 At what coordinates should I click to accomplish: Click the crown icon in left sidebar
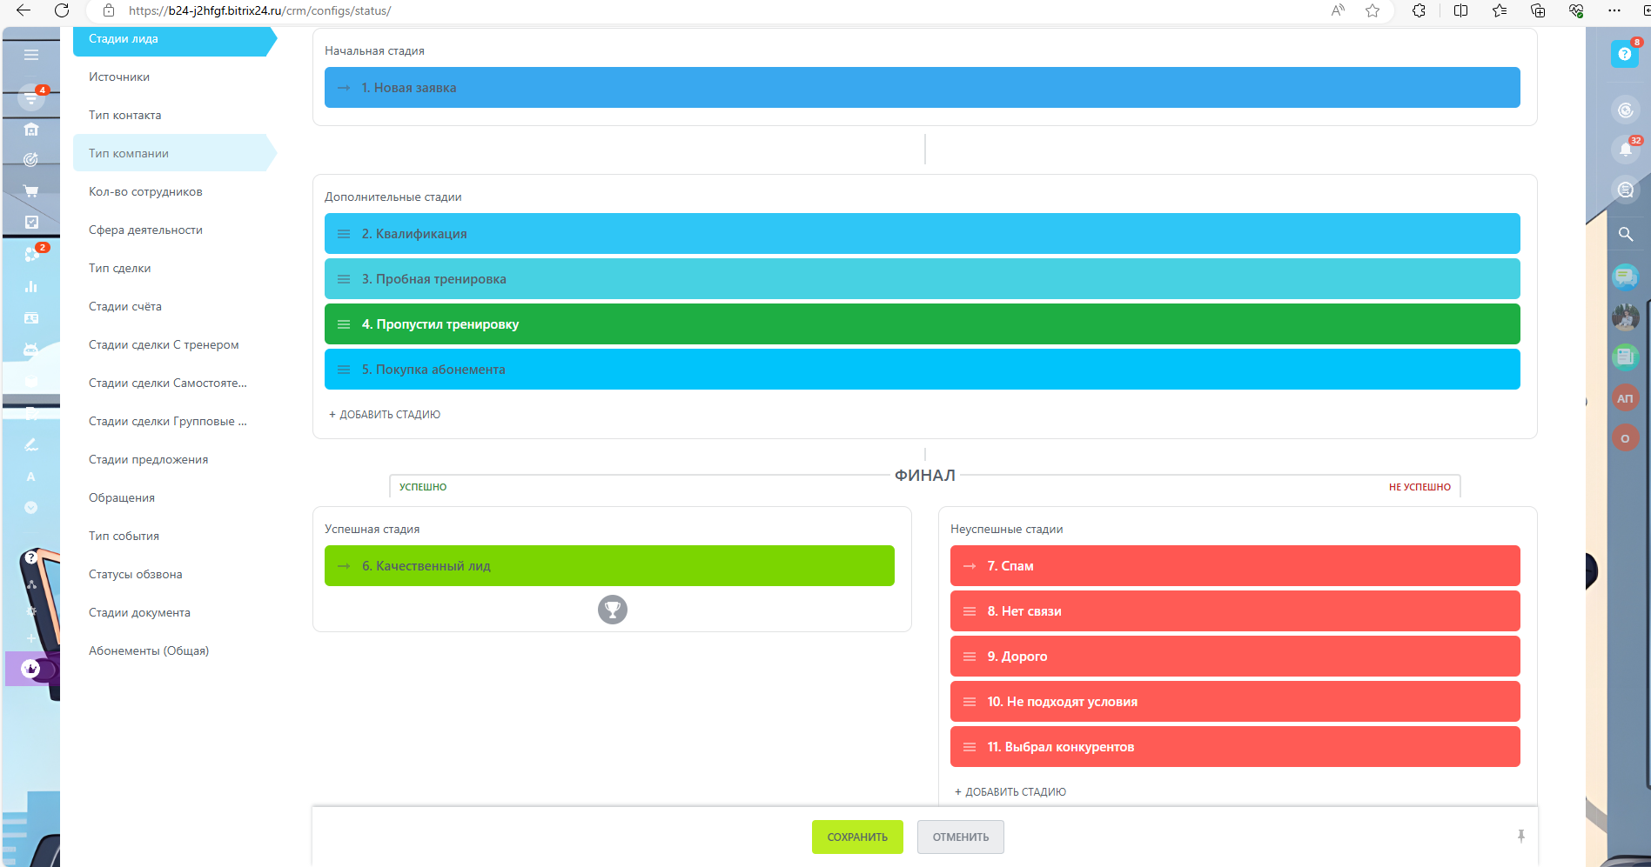click(x=30, y=669)
